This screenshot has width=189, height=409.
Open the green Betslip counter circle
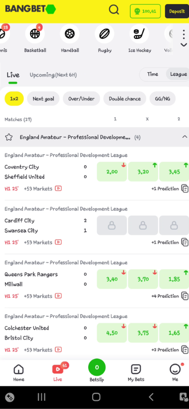coord(97,368)
